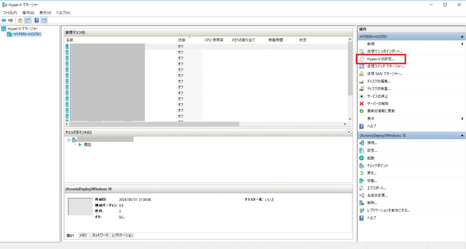Click 削除 action for the VM

(372, 203)
